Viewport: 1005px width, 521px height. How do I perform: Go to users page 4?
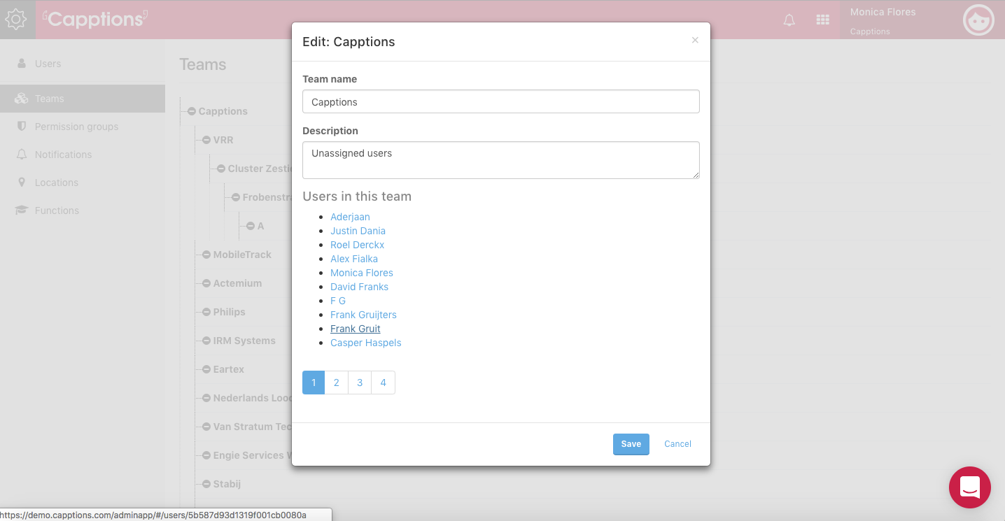(384, 383)
